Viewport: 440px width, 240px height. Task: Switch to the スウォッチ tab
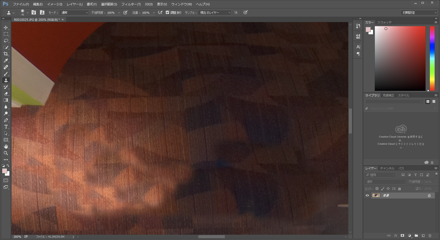click(x=384, y=22)
